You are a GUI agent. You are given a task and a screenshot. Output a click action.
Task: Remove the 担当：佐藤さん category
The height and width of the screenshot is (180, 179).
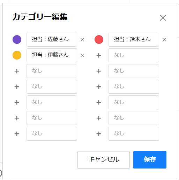coord(82,40)
